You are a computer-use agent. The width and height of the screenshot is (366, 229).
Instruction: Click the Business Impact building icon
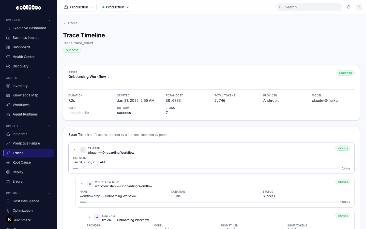point(8,38)
